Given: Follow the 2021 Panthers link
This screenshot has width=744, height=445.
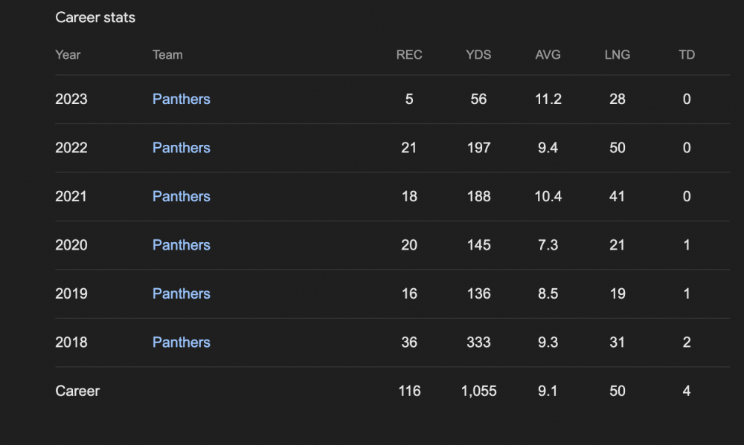Looking at the screenshot, I should pyautogui.click(x=181, y=197).
